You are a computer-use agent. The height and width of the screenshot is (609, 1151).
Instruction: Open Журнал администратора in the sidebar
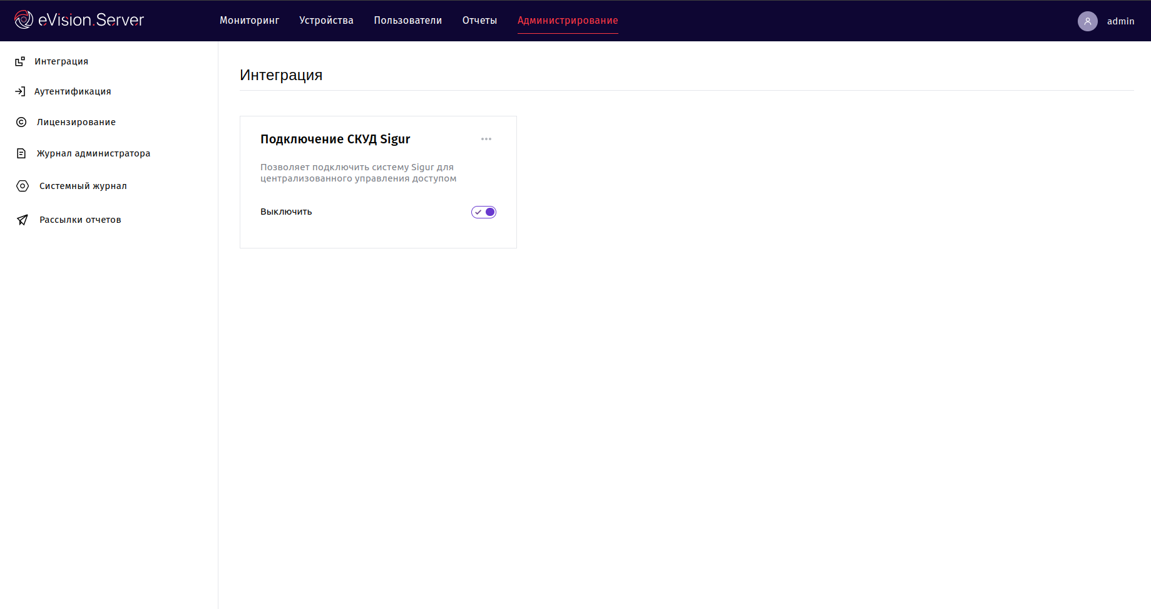[x=93, y=153]
